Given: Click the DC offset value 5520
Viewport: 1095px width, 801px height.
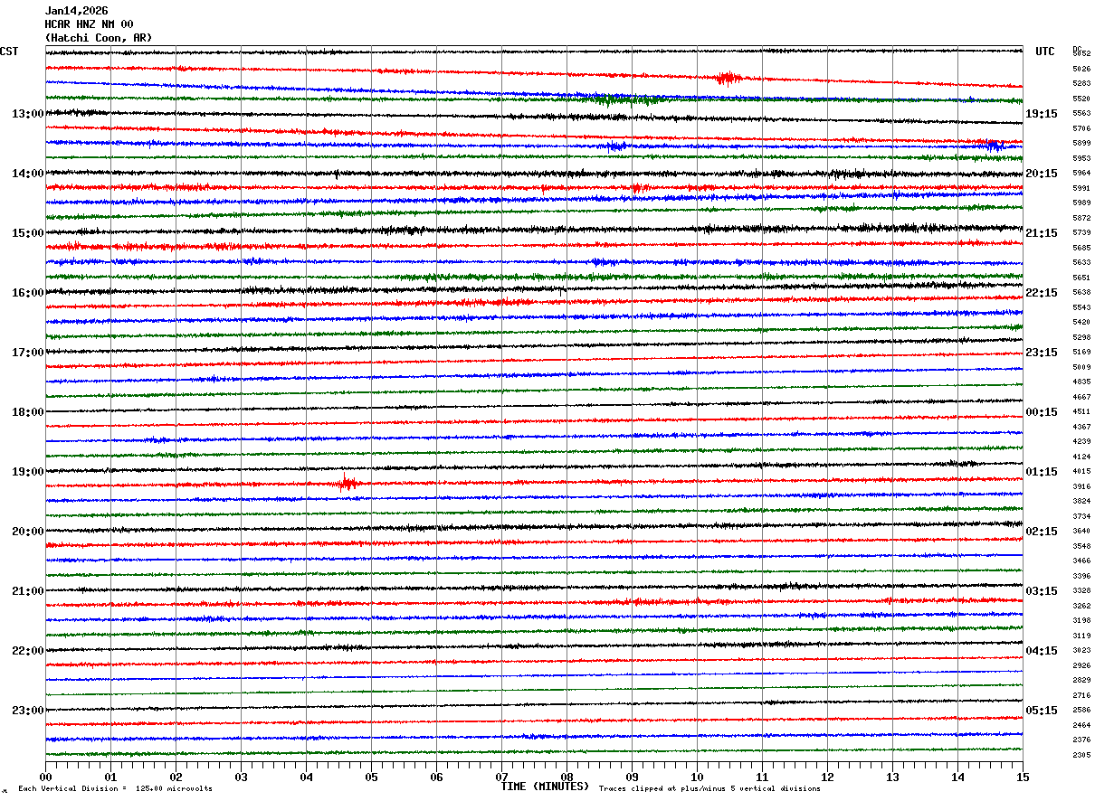Looking at the screenshot, I should click(x=1081, y=99).
